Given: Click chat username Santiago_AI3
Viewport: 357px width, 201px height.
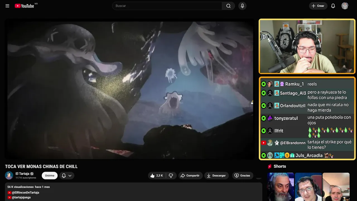Looking at the screenshot, I should pyautogui.click(x=293, y=93).
